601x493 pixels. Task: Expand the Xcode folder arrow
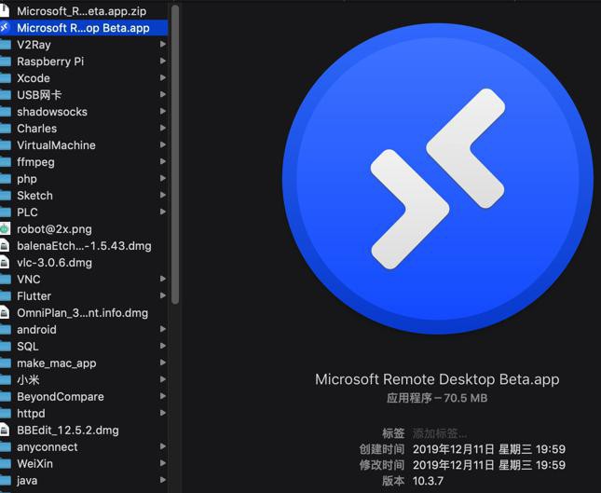162,77
